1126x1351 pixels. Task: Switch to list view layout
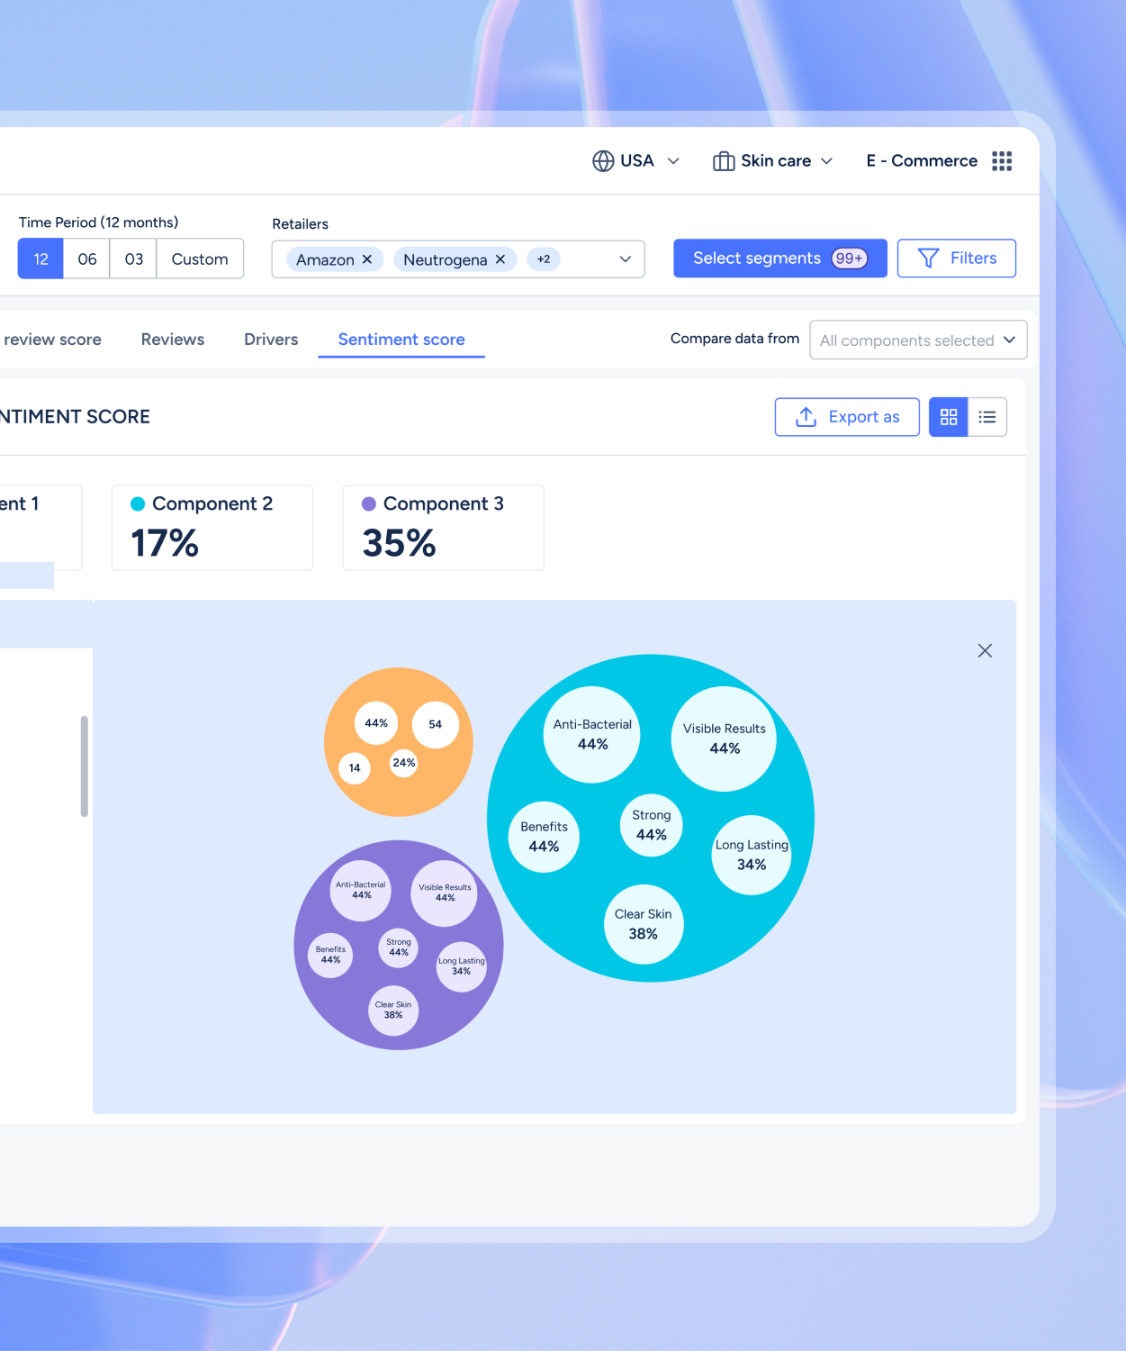(987, 417)
